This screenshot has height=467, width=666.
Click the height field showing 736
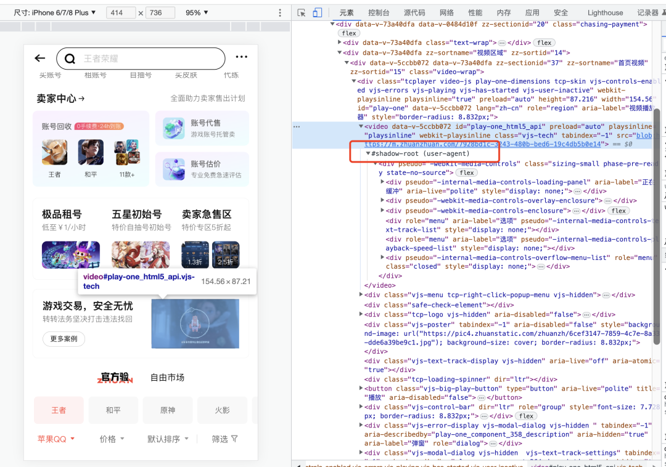tap(160, 13)
